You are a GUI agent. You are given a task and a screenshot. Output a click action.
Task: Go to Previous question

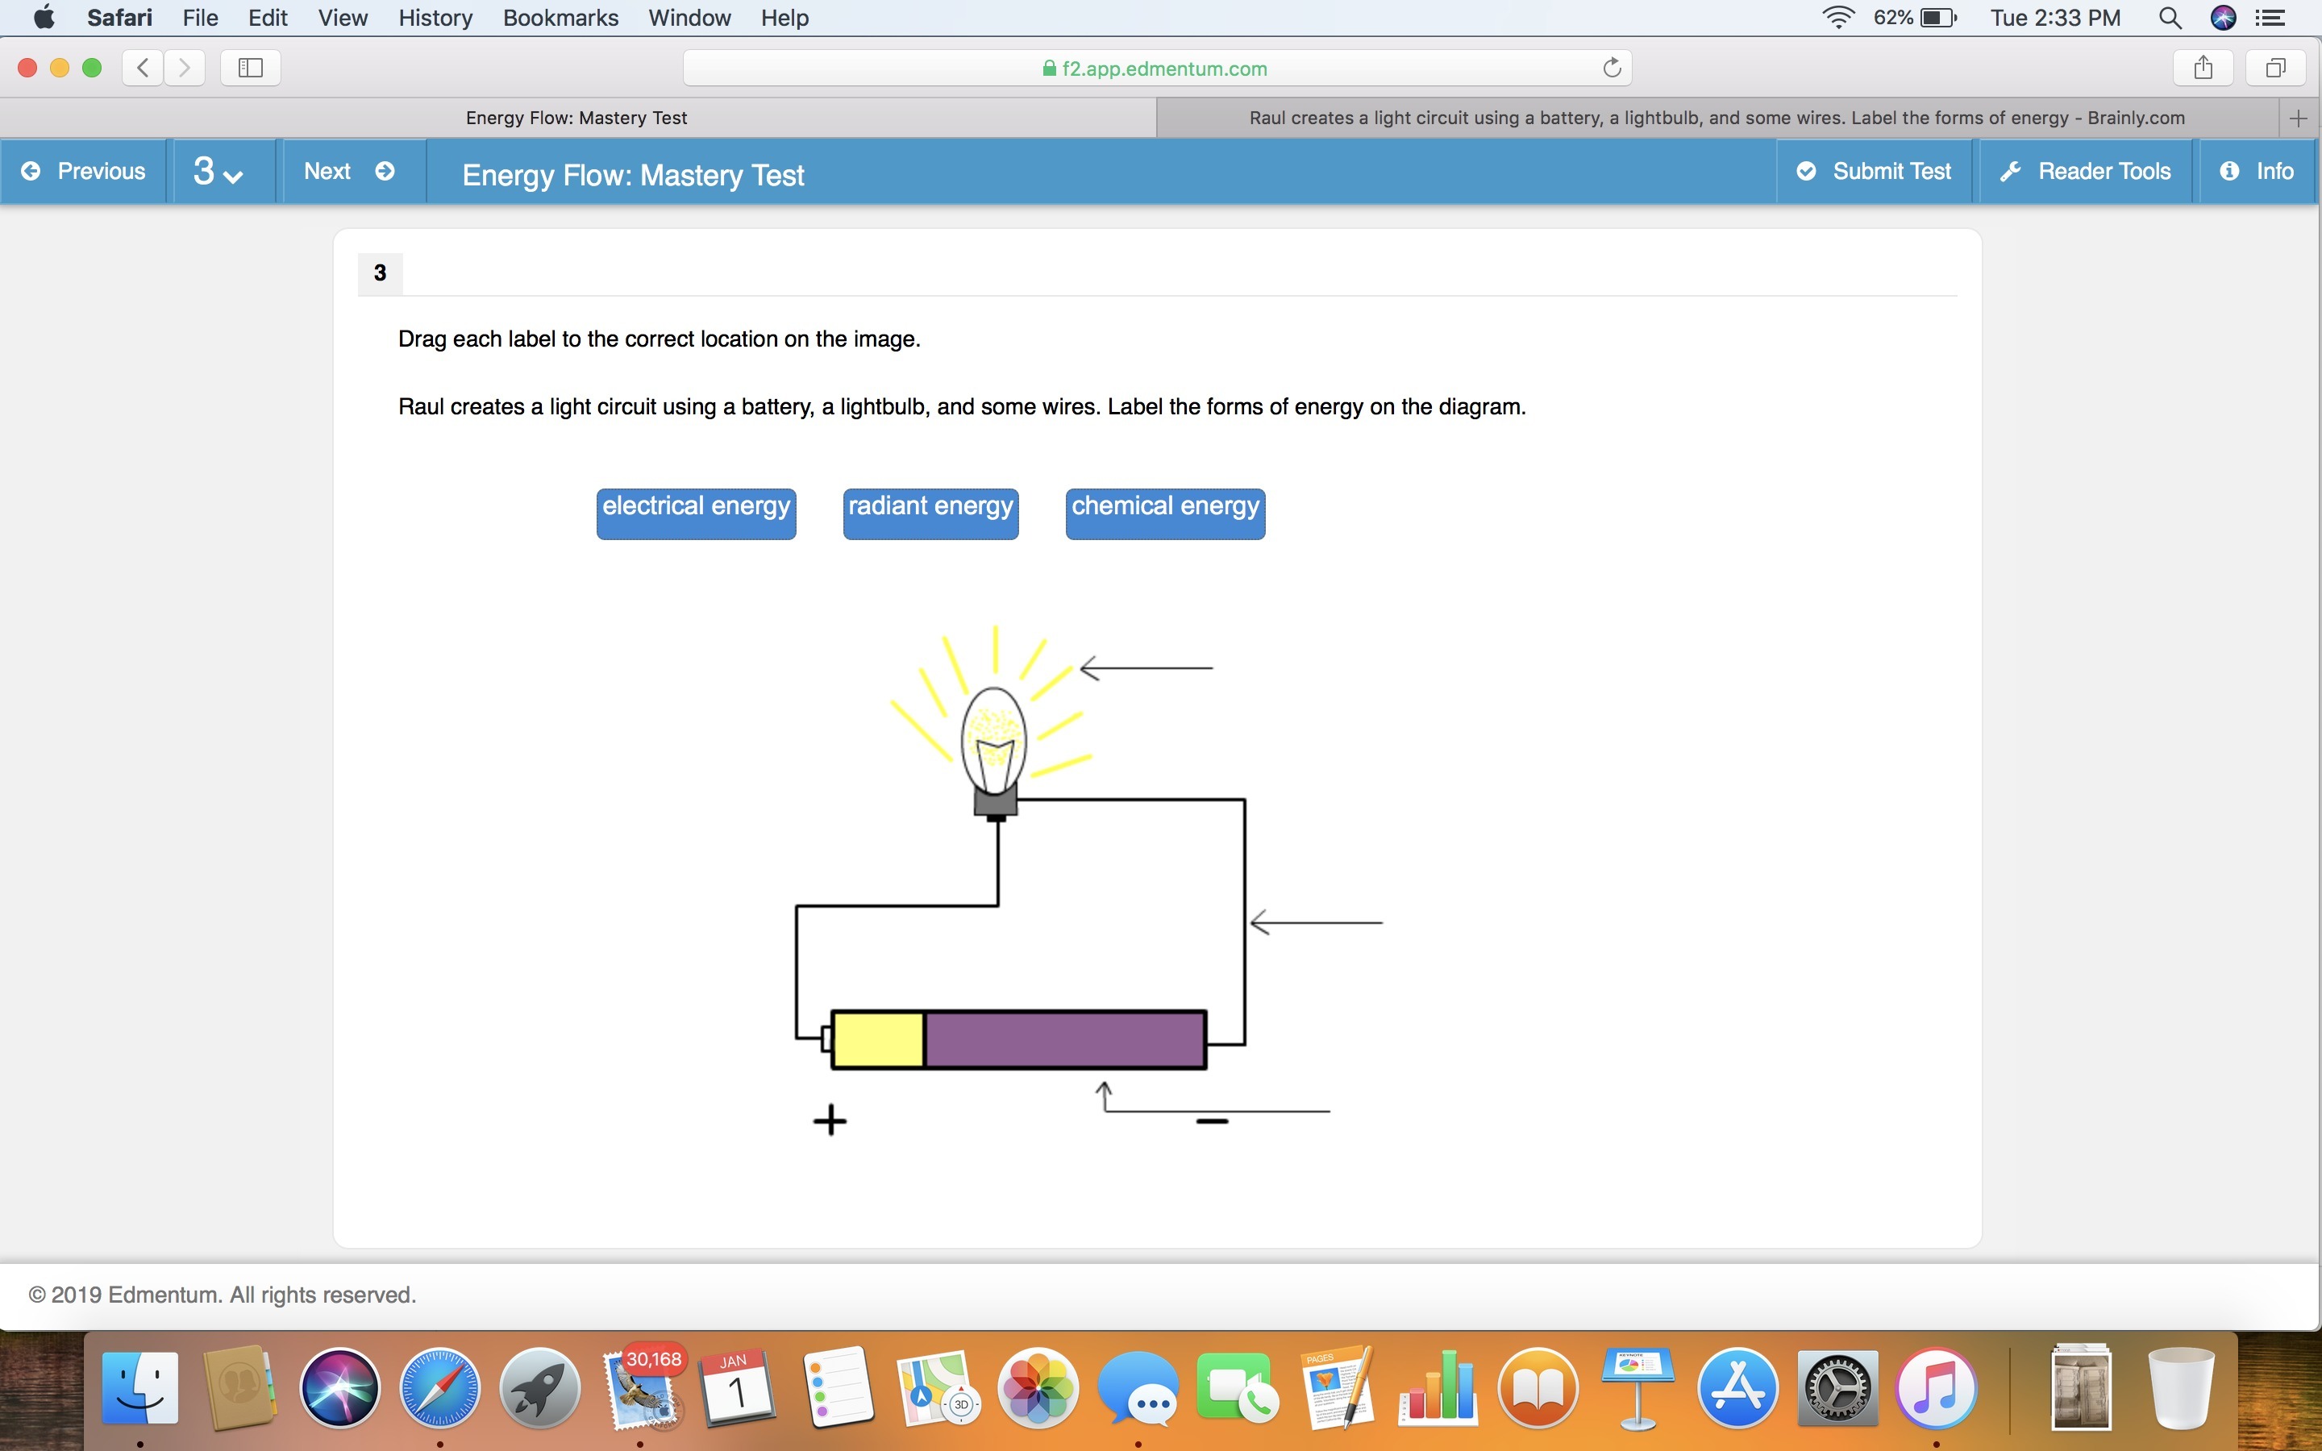pyautogui.click(x=85, y=172)
